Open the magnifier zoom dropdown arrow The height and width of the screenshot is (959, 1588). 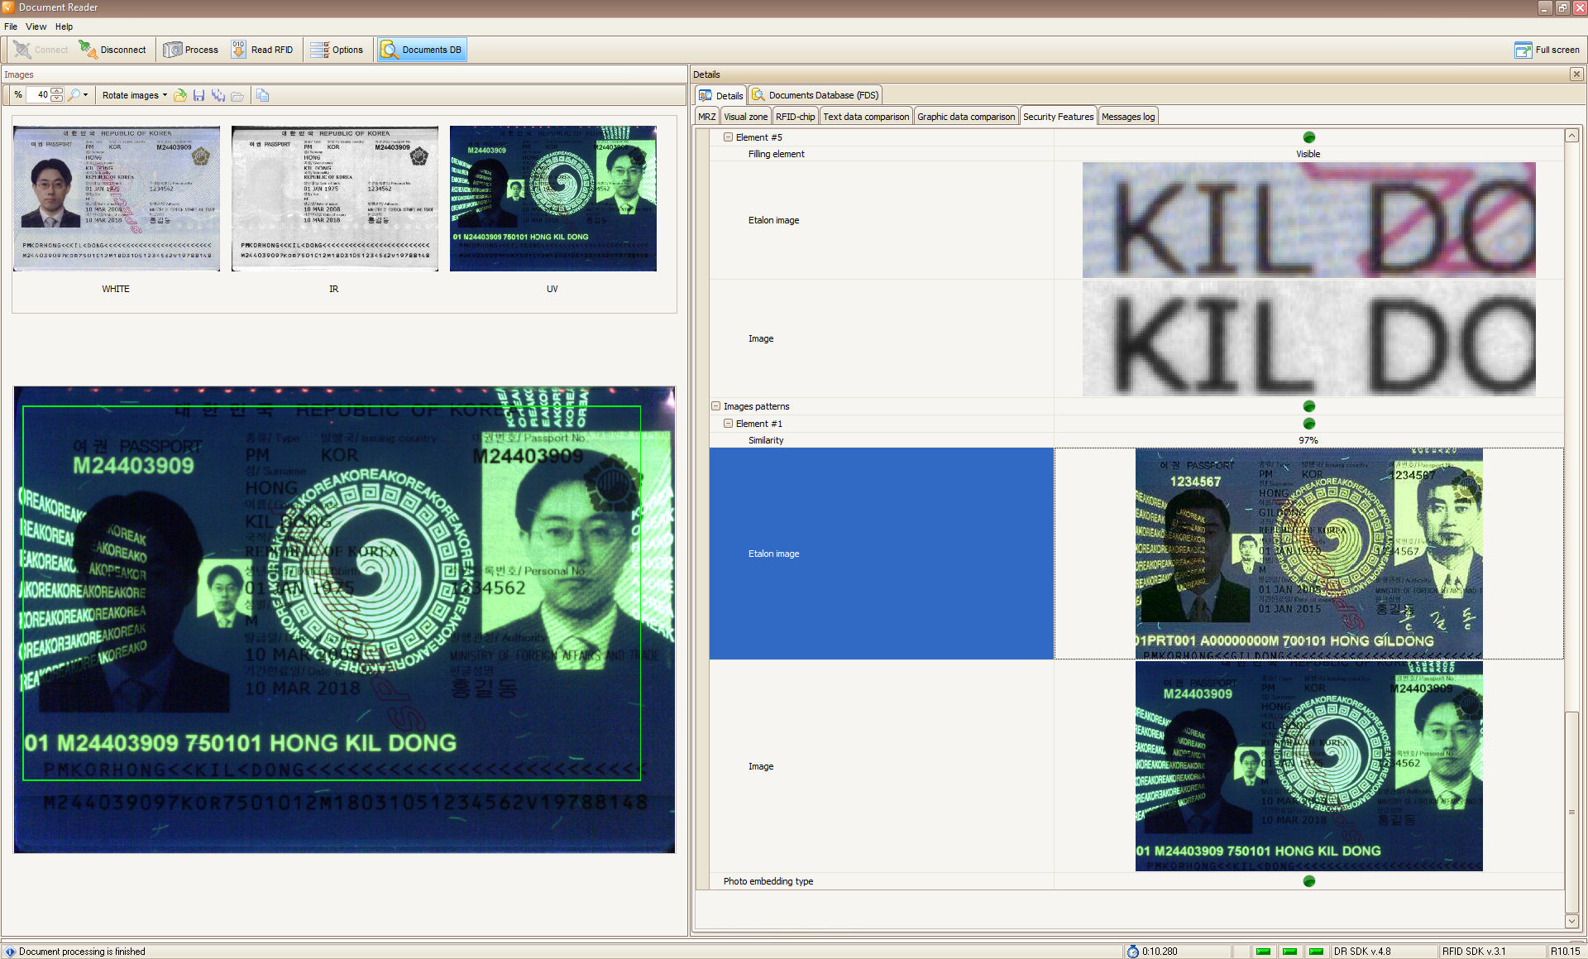click(x=85, y=95)
